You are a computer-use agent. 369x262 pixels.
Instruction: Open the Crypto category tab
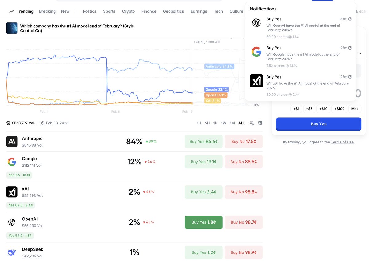[x=128, y=11]
